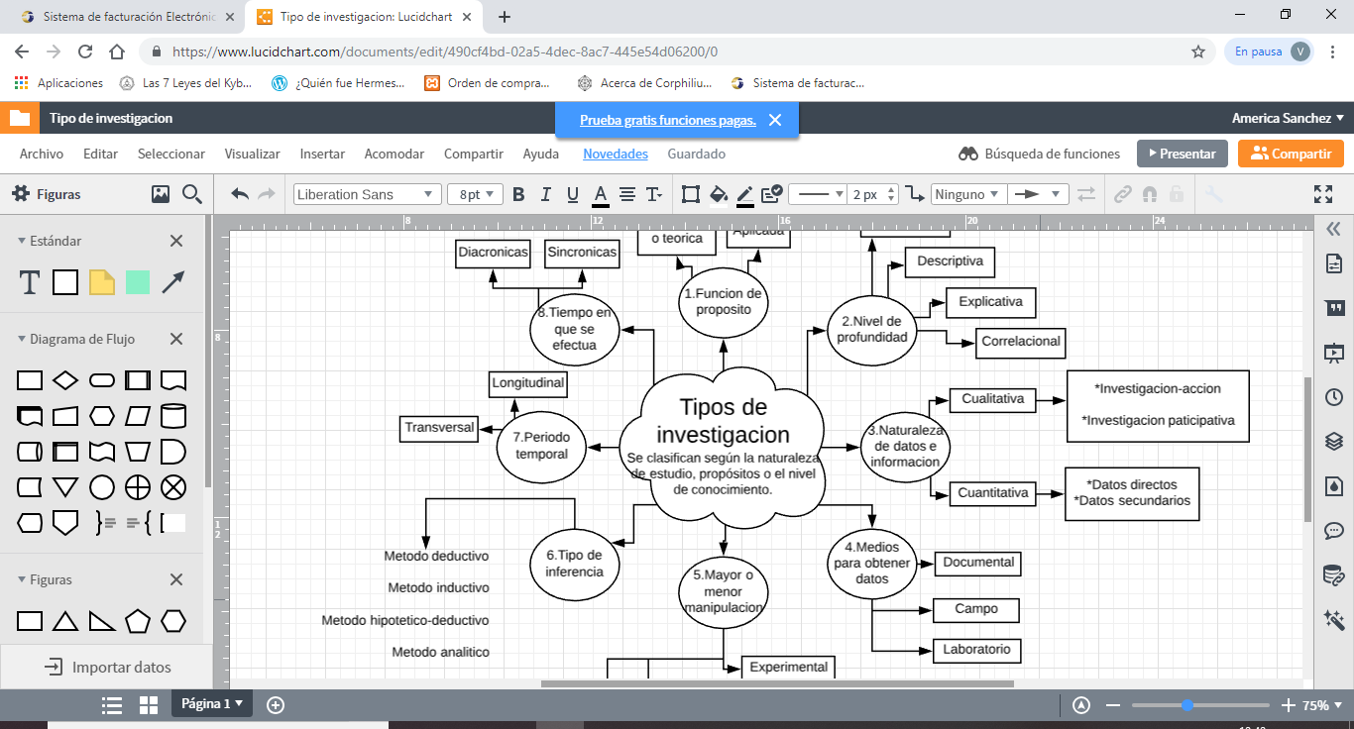Click the Importar datos button

pos(107,667)
